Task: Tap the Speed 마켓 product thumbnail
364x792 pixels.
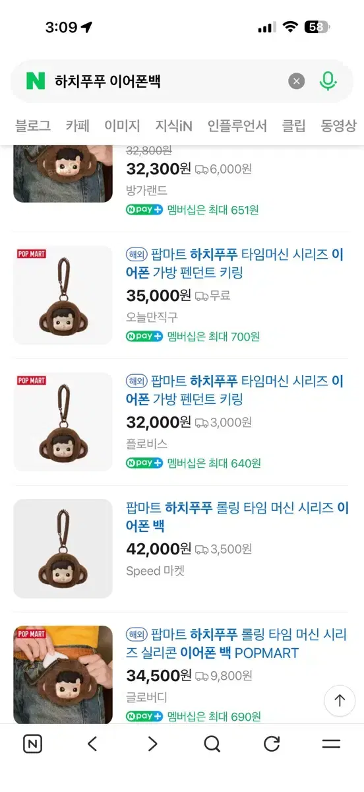Action: coord(63,548)
